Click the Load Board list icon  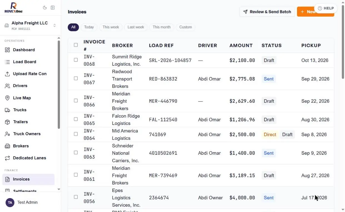point(7,62)
